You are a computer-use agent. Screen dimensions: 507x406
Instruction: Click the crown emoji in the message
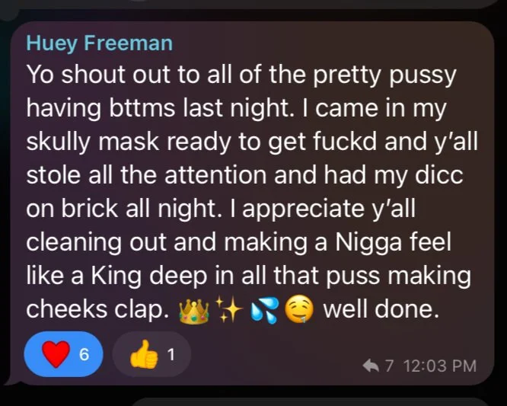(194, 310)
